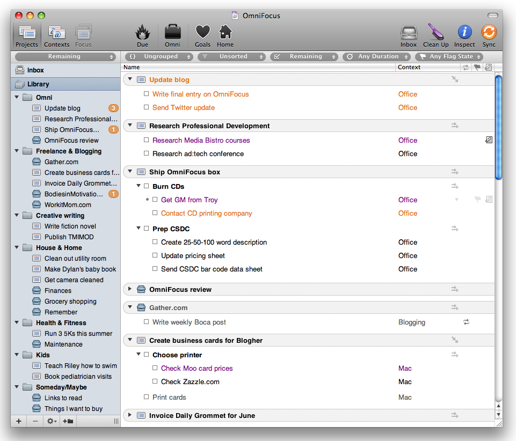Sync the OmniFocus database
This screenshot has width=516, height=441.
pos(489,36)
